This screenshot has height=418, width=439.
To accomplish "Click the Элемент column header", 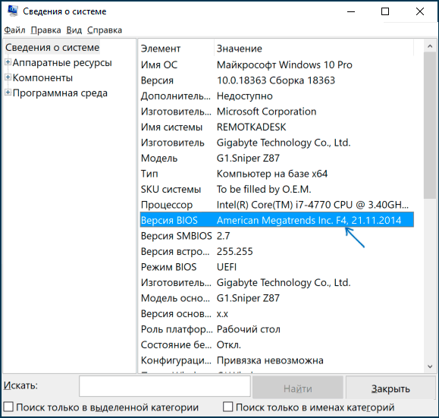I will [177, 49].
